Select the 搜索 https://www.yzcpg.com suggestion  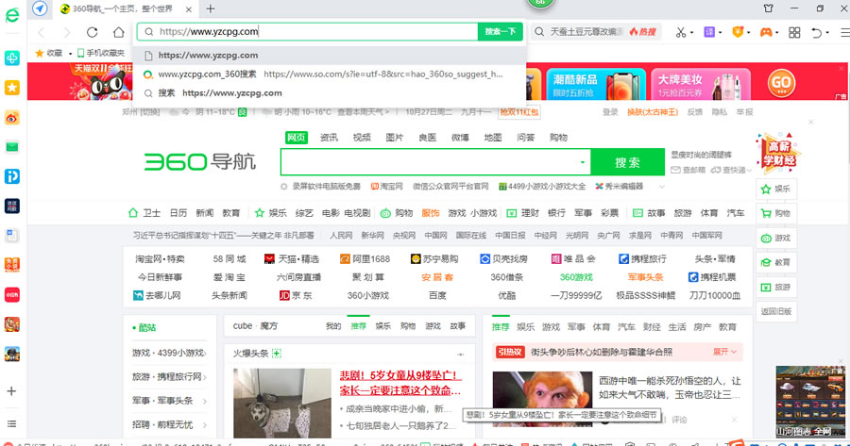(x=330, y=93)
